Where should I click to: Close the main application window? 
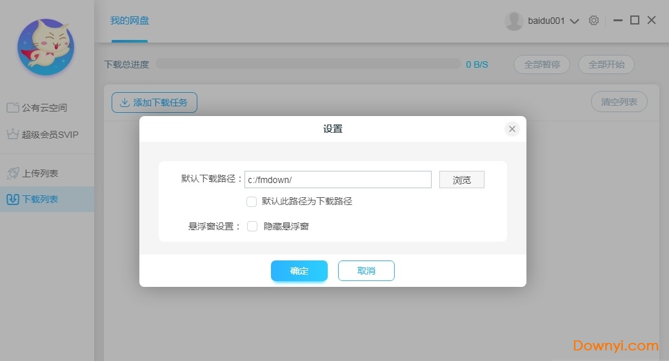[652, 20]
